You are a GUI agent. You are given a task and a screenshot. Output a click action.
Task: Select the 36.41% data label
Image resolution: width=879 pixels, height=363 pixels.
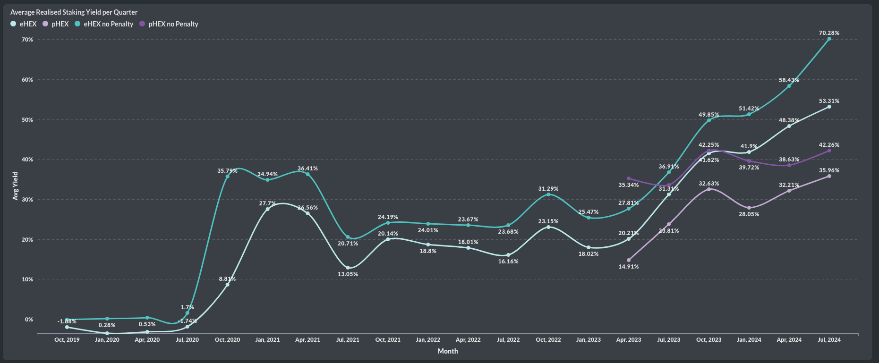pyautogui.click(x=307, y=169)
